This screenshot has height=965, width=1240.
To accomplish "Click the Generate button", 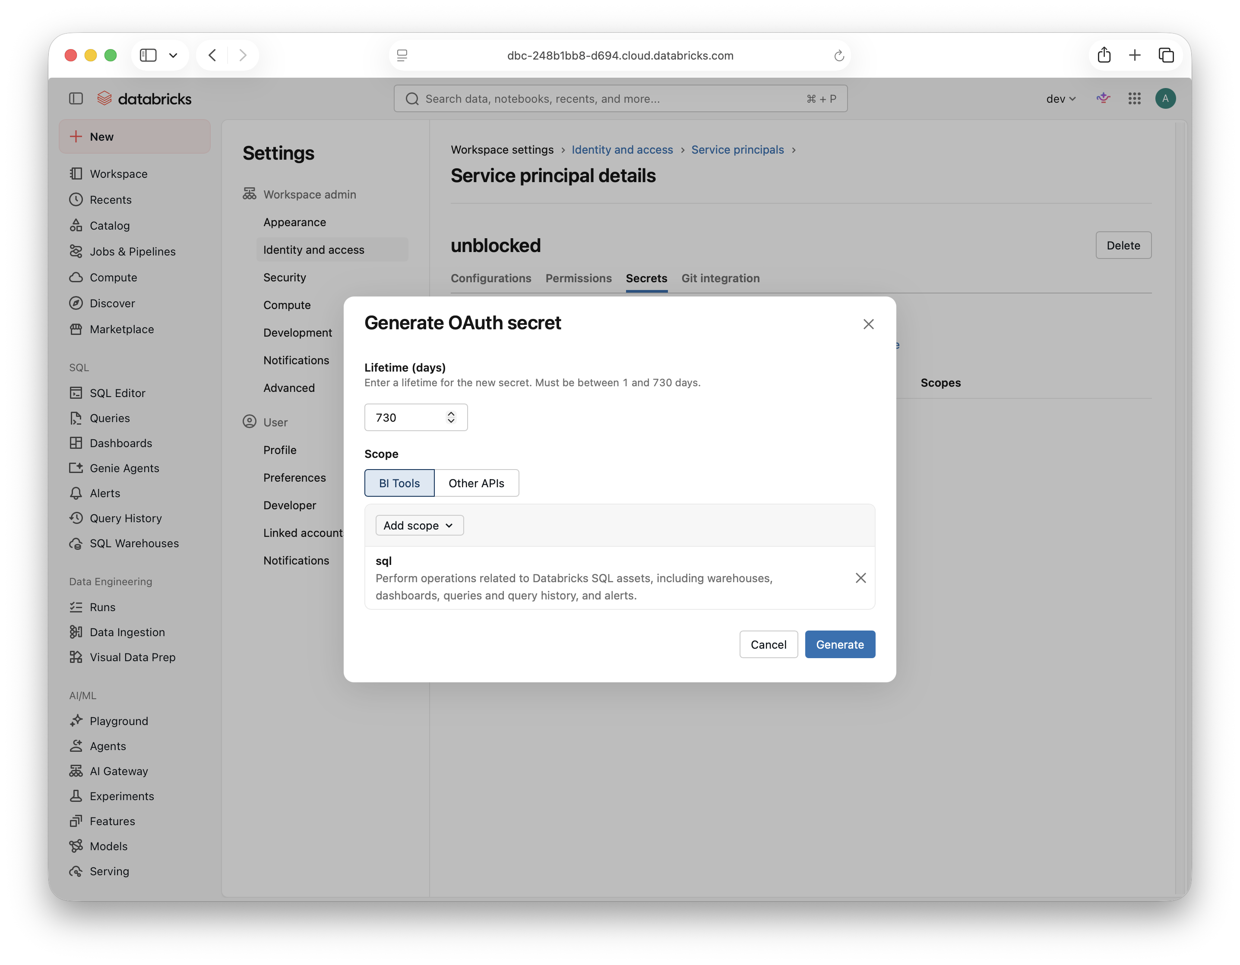I will (x=839, y=644).
